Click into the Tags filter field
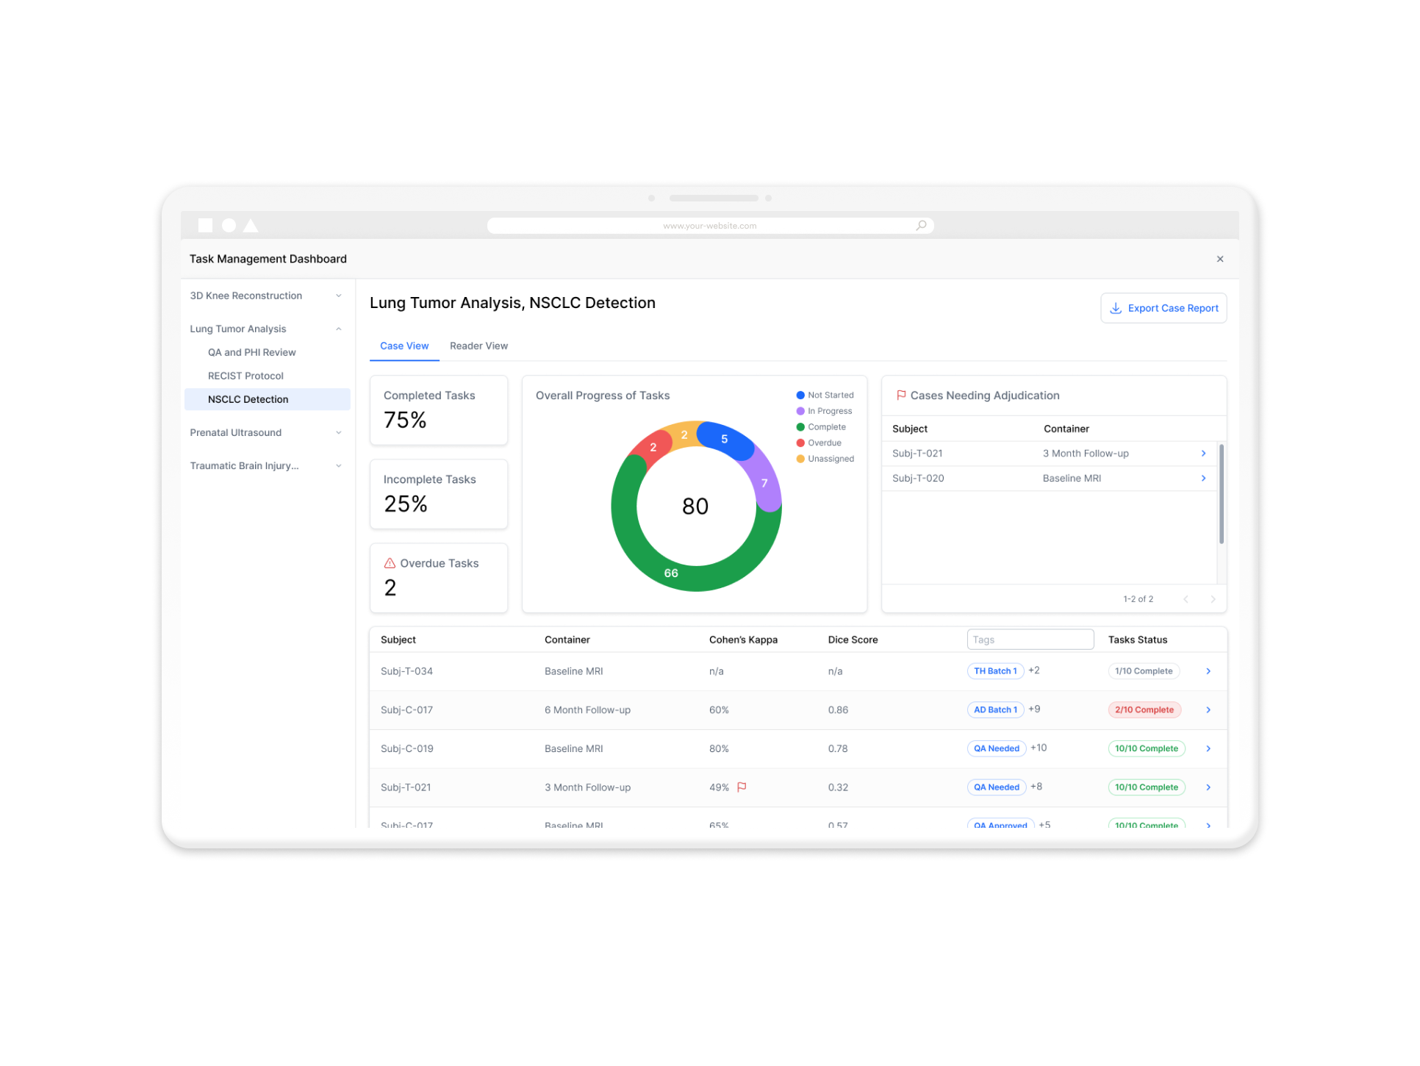Screen dimensions: 1420x1066 (x=1030, y=640)
